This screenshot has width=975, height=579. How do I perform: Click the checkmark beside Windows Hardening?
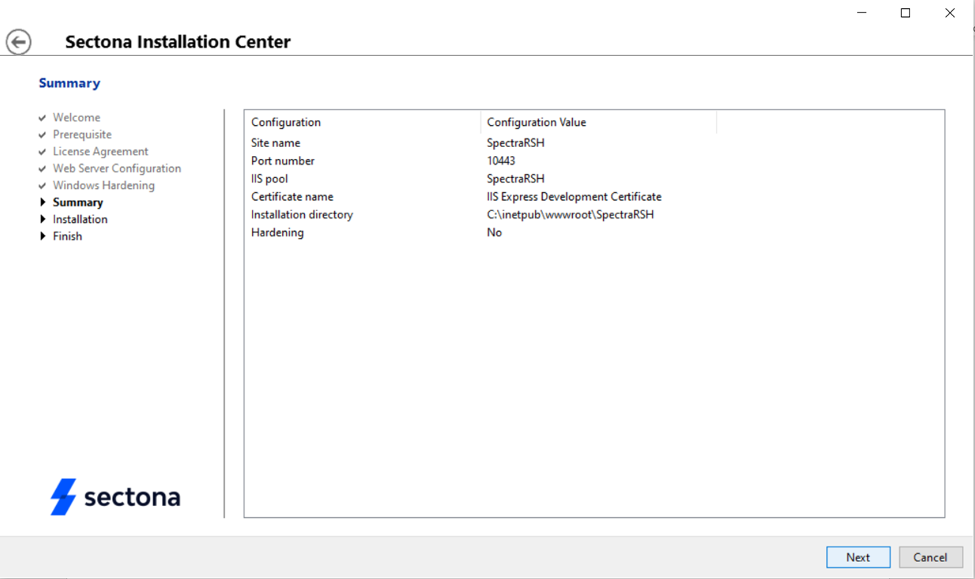[43, 185]
